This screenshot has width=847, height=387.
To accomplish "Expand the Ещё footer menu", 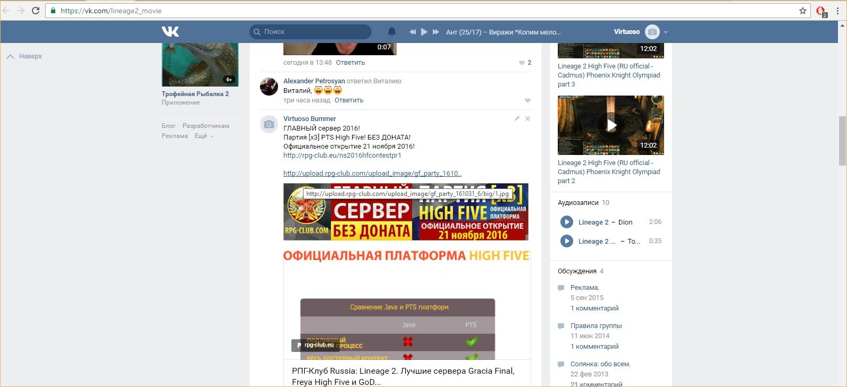I will pyautogui.click(x=204, y=136).
